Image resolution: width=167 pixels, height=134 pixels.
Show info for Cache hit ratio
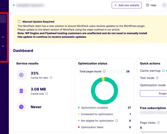tap(51, 78)
